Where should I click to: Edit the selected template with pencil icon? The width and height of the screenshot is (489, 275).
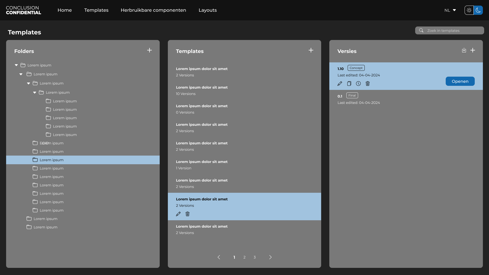click(178, 214)
